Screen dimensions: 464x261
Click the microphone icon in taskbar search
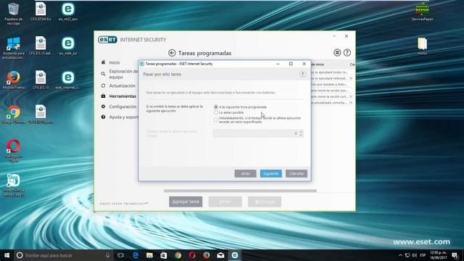[x=108, y=255]
